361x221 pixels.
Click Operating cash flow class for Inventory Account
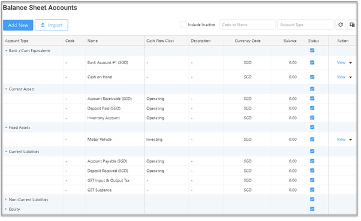(x=155, y=118)
